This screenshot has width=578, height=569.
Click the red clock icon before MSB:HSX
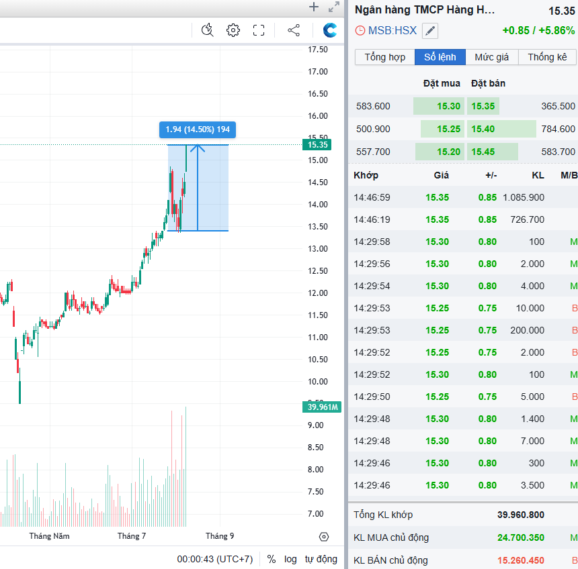[360, 31]
